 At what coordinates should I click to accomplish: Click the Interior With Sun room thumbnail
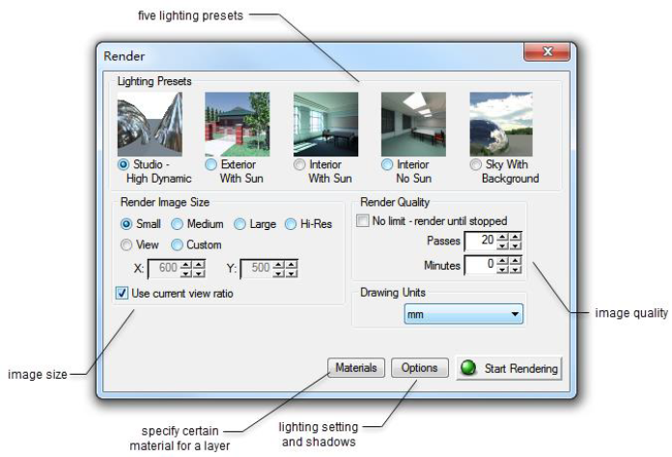(x=325, y=124)
